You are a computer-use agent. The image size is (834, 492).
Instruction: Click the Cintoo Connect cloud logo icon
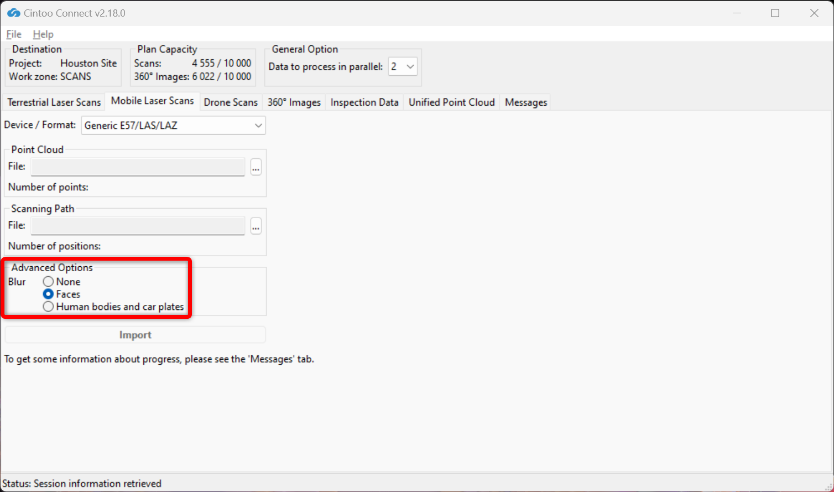coord(14,13)
